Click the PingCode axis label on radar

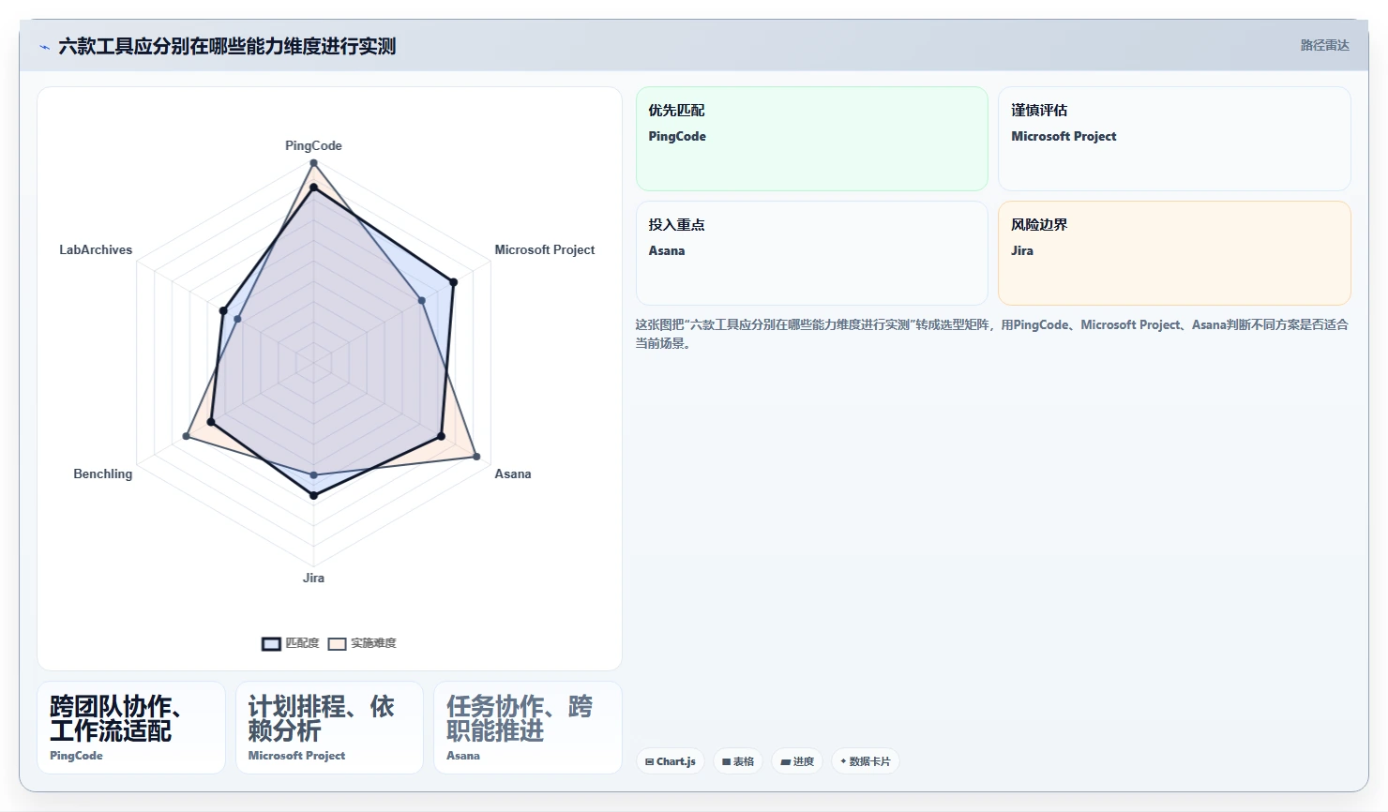point(313,145)
